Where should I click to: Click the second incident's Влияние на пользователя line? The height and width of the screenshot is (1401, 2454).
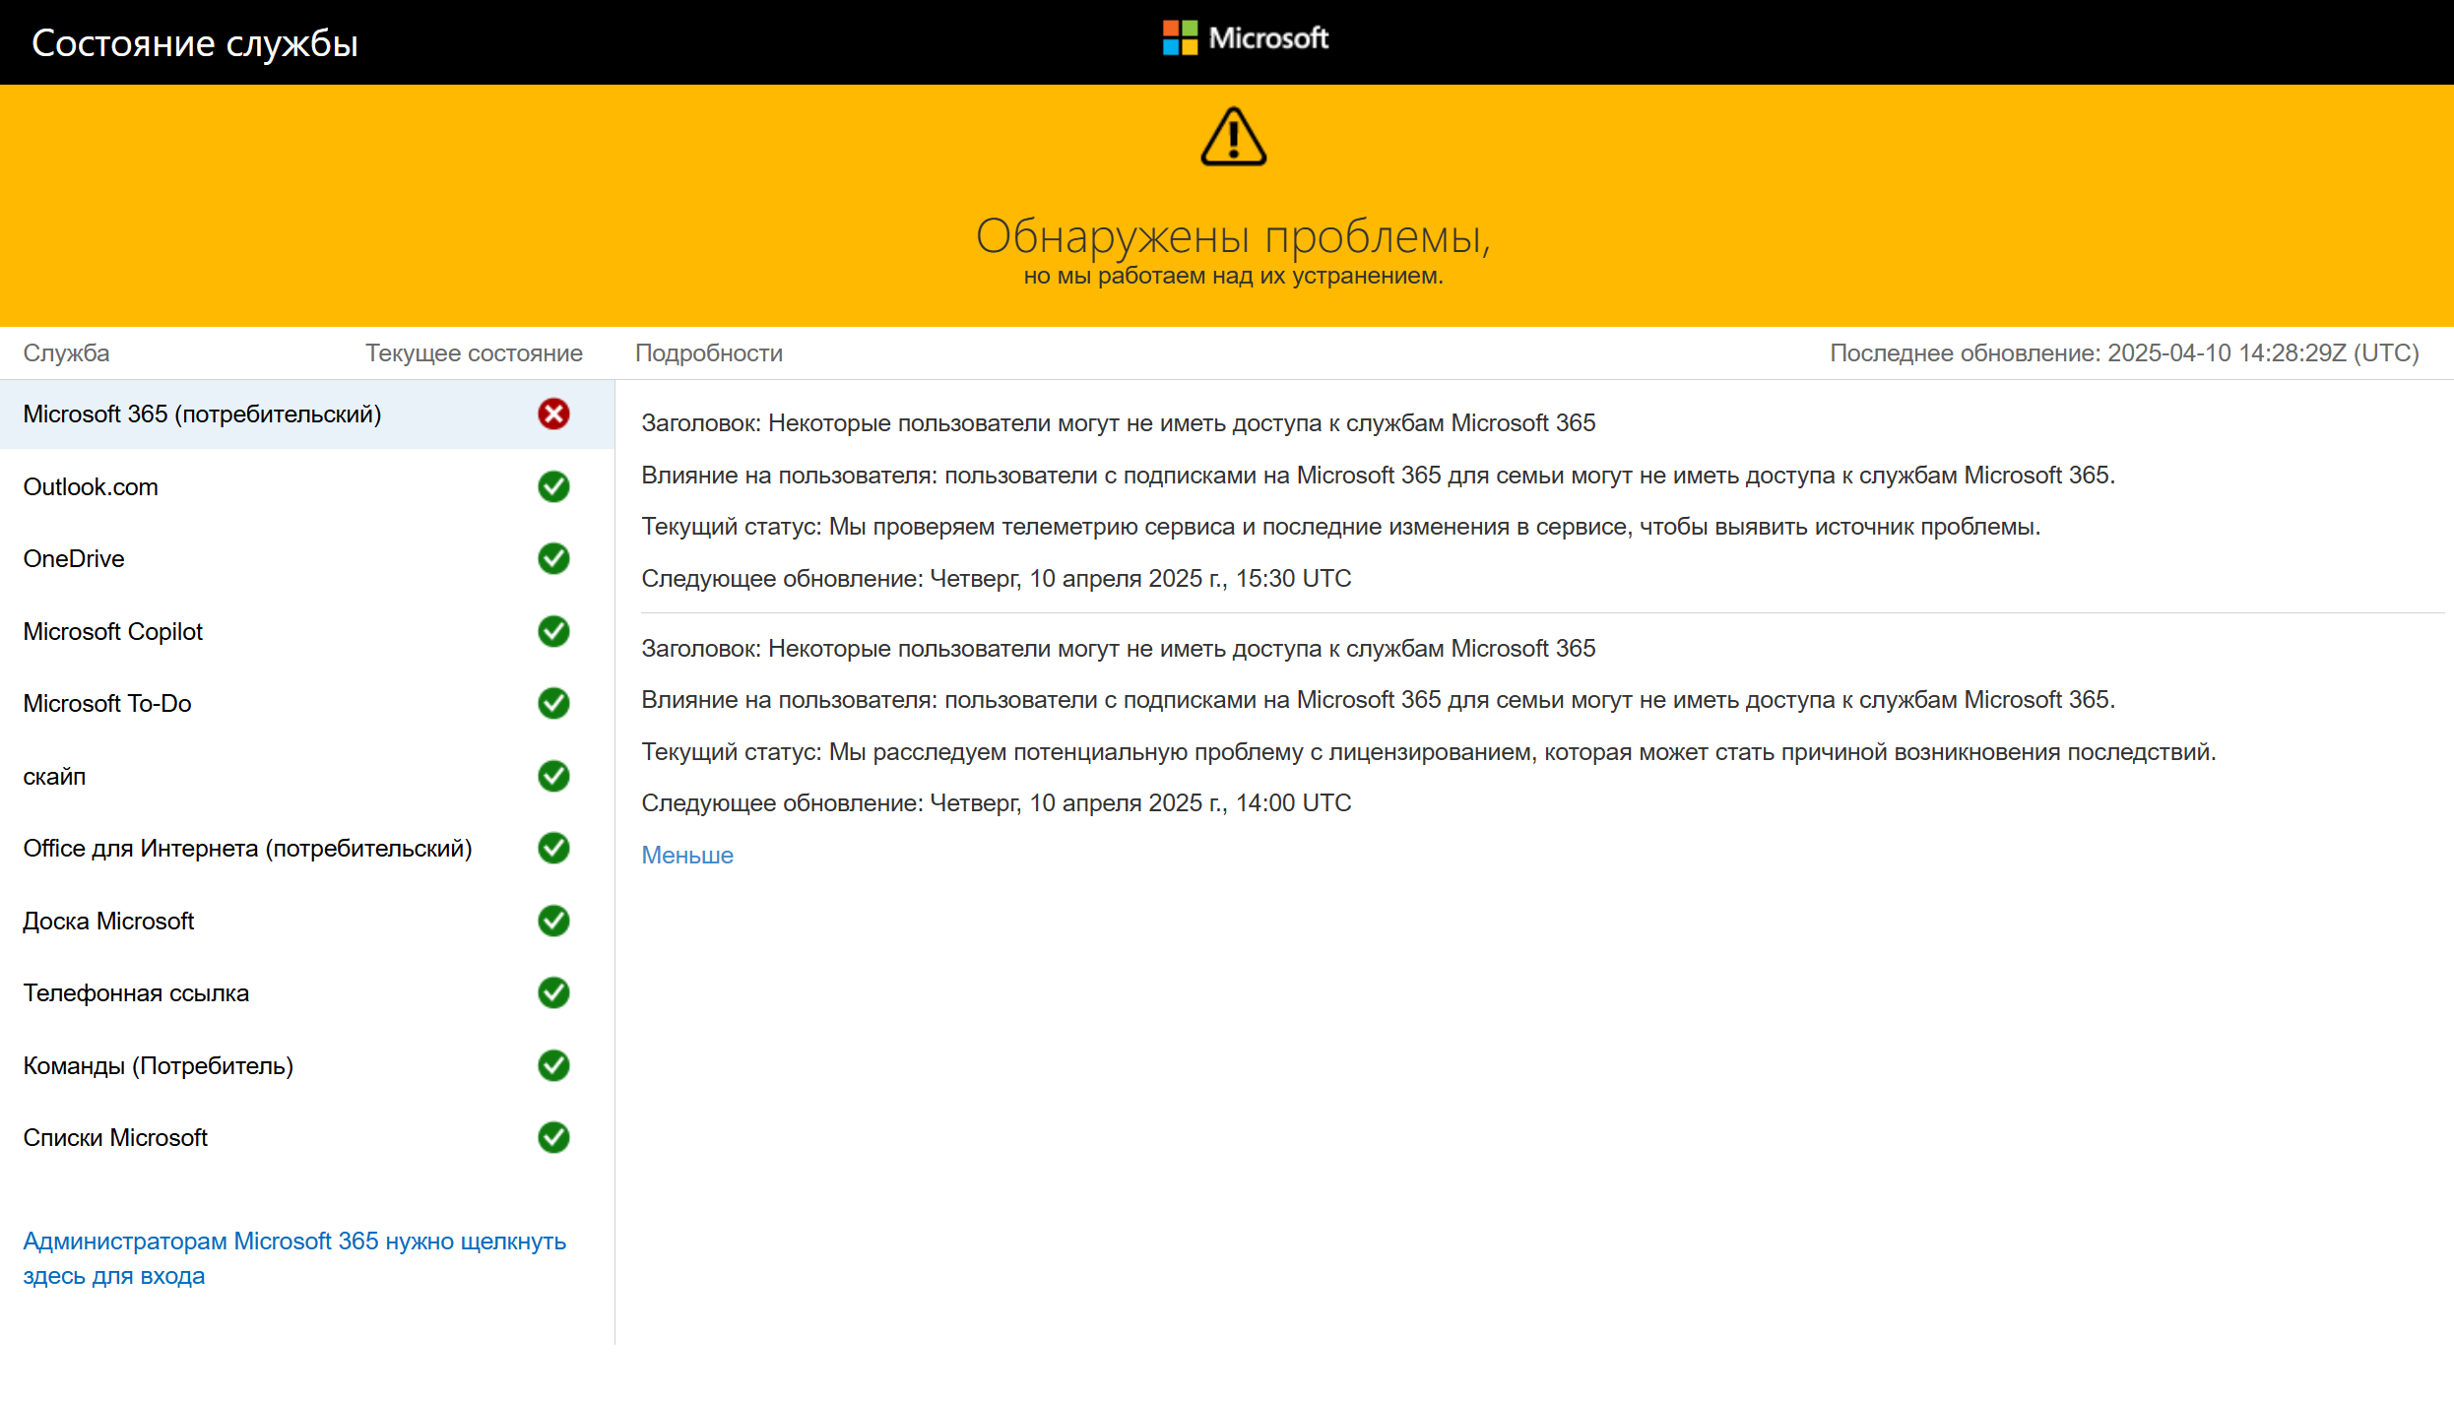[1378, 699]
